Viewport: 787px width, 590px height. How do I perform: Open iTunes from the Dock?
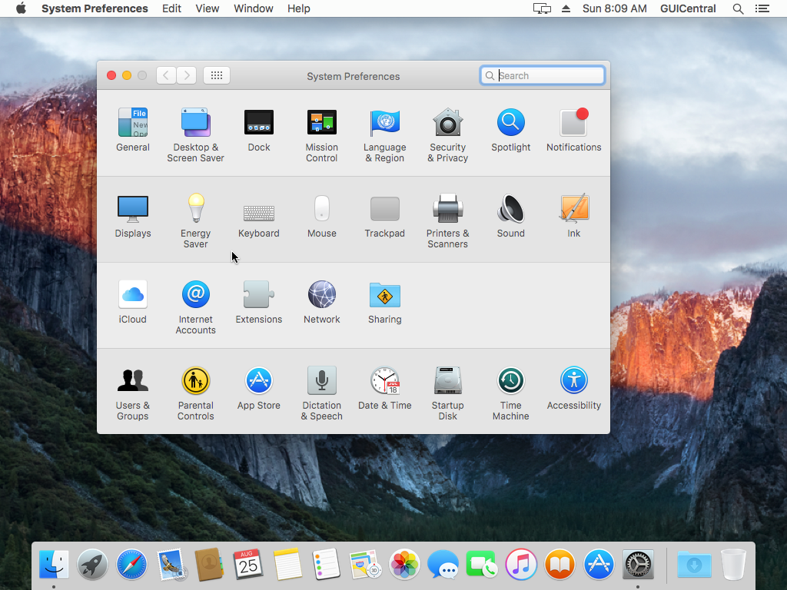(521, 564)
